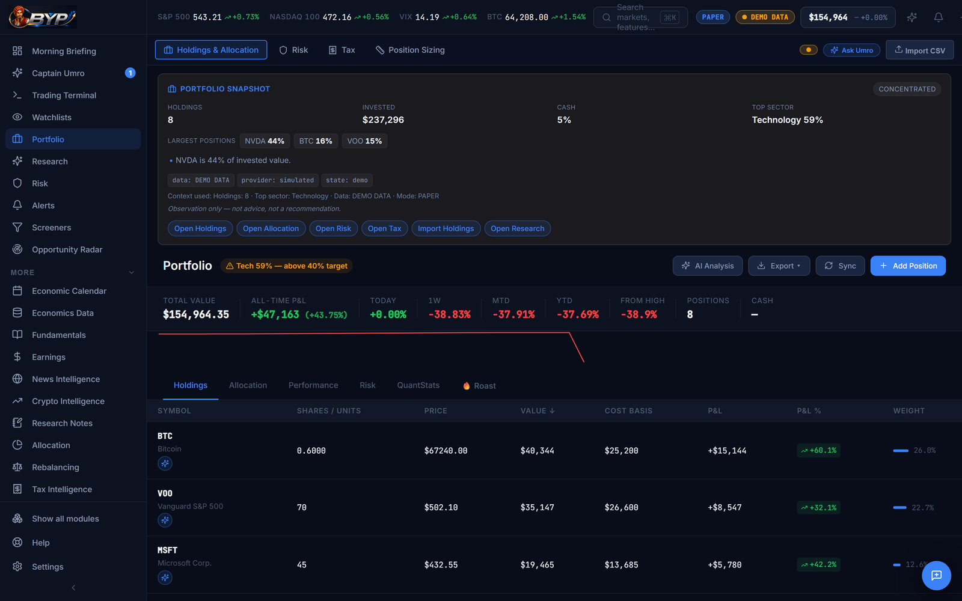Open the chat bubble floating button

pos(936,576)
